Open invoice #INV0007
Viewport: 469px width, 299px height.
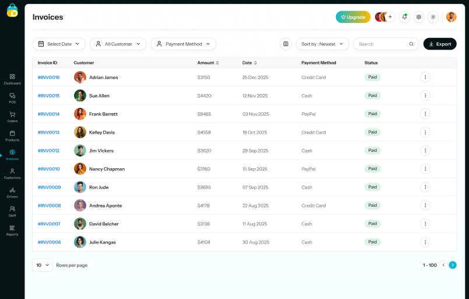click(49, 224)
